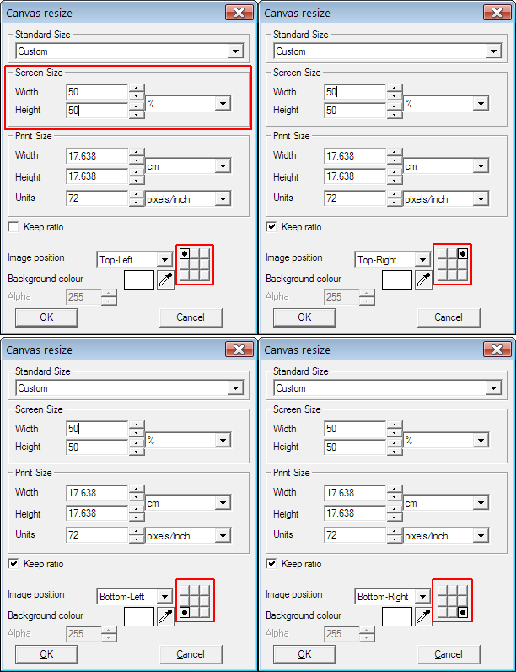The image size is (516, 672).
Task: Click the Background colour swatch in Top-Right dialog
Action: click(x=397, y=279)
